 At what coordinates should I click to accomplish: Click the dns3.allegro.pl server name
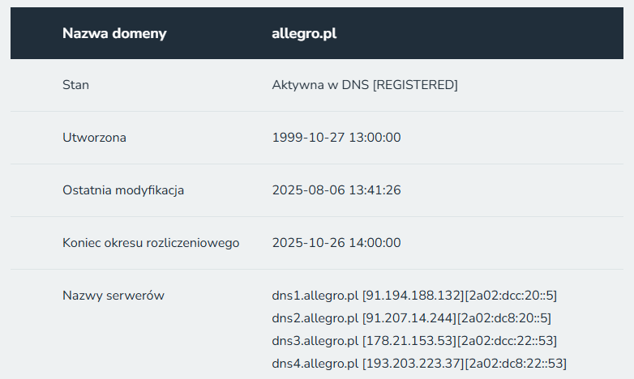click(315, 341)
